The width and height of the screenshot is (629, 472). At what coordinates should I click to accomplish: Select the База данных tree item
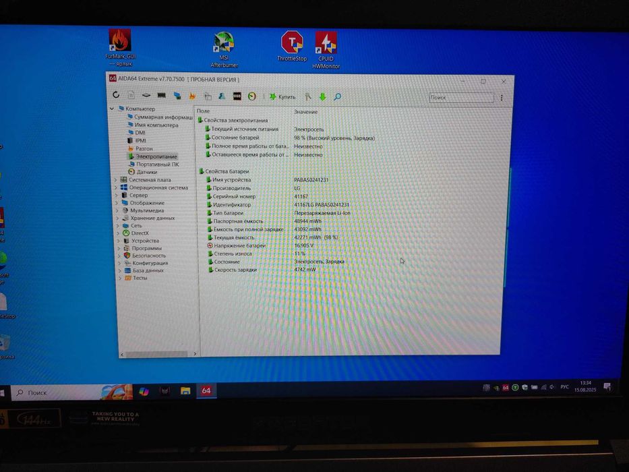point(144,270)
